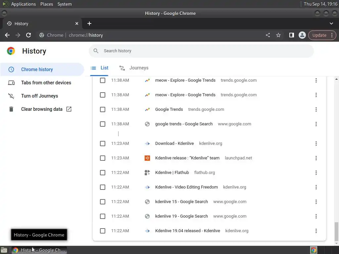
Task: Open Kdenlive 19.04 released - Kdenlive link
Action: click(x=188, y=231)
